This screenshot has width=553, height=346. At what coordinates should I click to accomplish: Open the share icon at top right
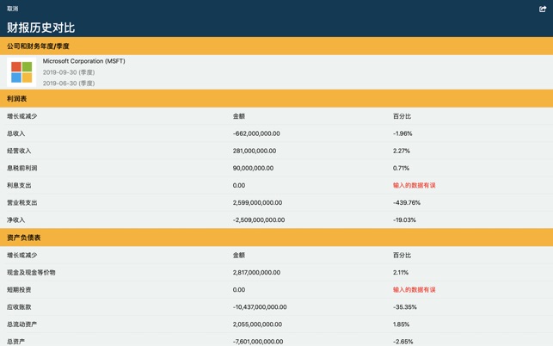(x=543, y=9)
